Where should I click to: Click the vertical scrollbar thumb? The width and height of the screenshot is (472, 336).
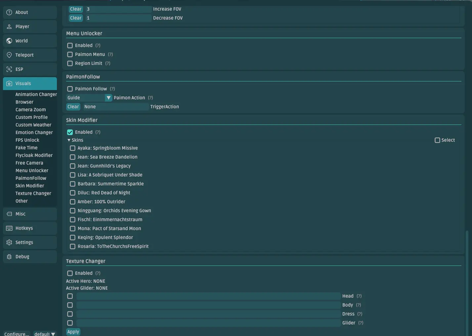(467, 283)
